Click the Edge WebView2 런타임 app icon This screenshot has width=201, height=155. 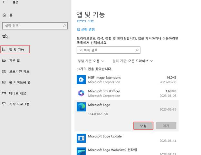point(81,151)
